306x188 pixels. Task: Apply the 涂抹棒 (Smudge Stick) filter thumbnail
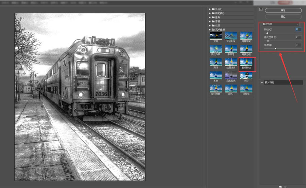246,89
